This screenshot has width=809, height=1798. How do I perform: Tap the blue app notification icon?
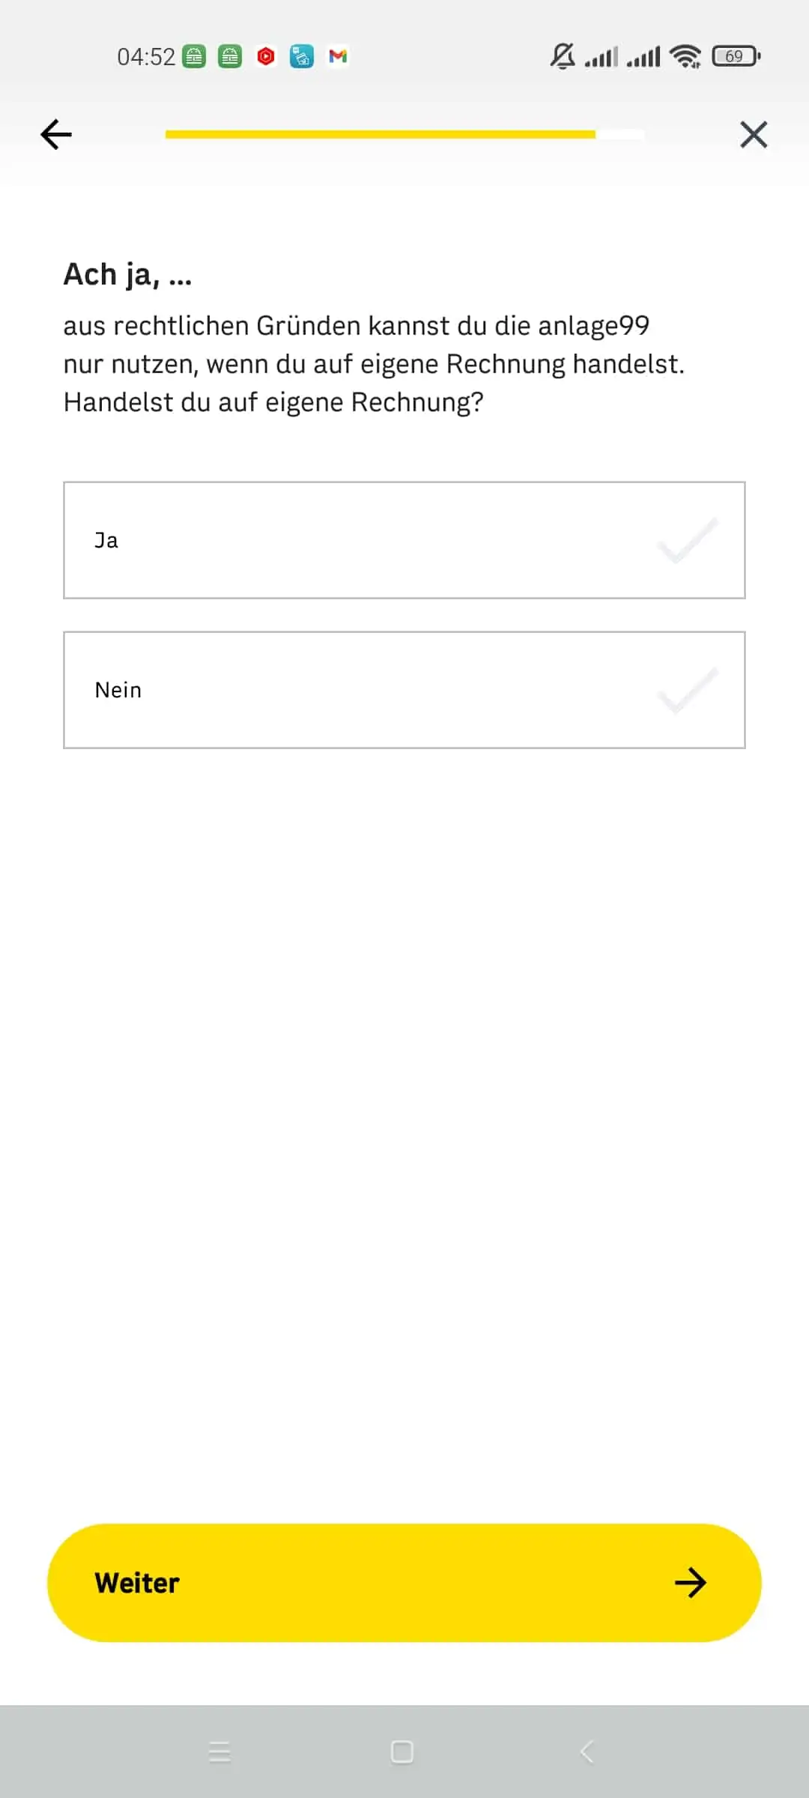point(302,56)
